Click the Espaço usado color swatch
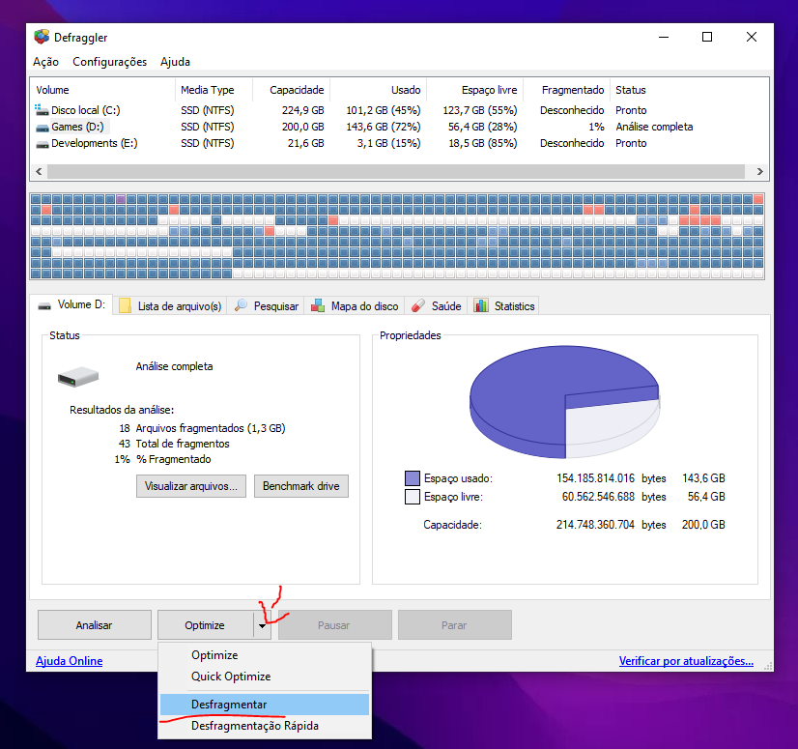The image size is (798, 749). tap(413, 478)
